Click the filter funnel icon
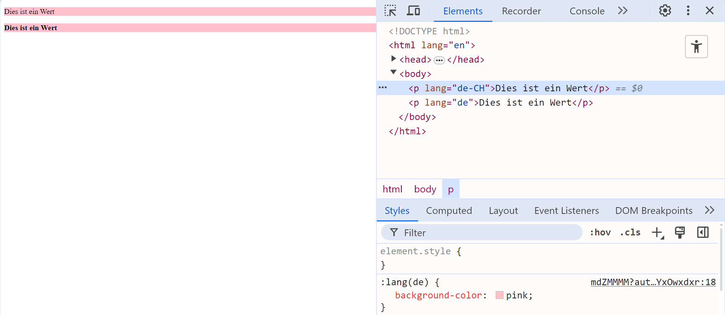The image size is (725, 315). pyautogui.click(x=394, y=232)
